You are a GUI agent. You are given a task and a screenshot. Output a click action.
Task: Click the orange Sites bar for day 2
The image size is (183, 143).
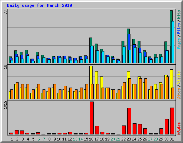coord(17,90)
